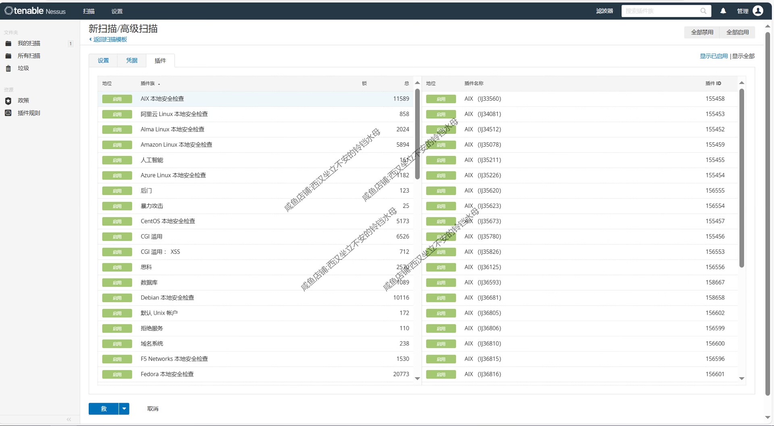Screen dimensions: 774x426
Task: Open the 扫描 top menu
Action: [x=89, y=11]
